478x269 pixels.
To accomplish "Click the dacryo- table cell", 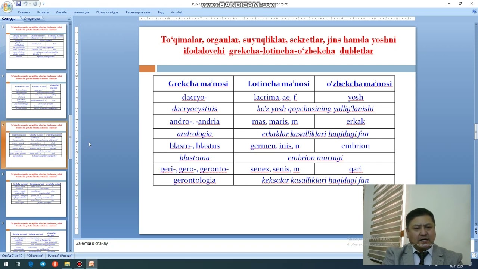I will tap(193, 97).
